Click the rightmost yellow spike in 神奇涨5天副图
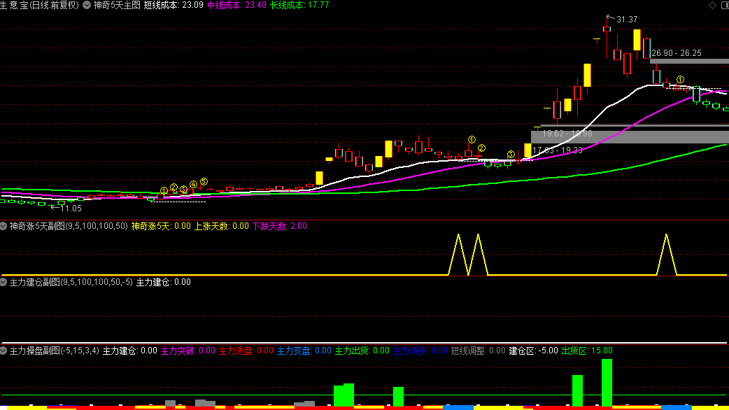The width and height of the screenshot is (729, 410). tap(666, 255)
